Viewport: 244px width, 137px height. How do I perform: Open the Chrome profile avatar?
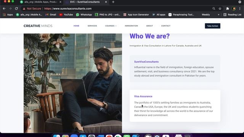(x=234, y=9)
